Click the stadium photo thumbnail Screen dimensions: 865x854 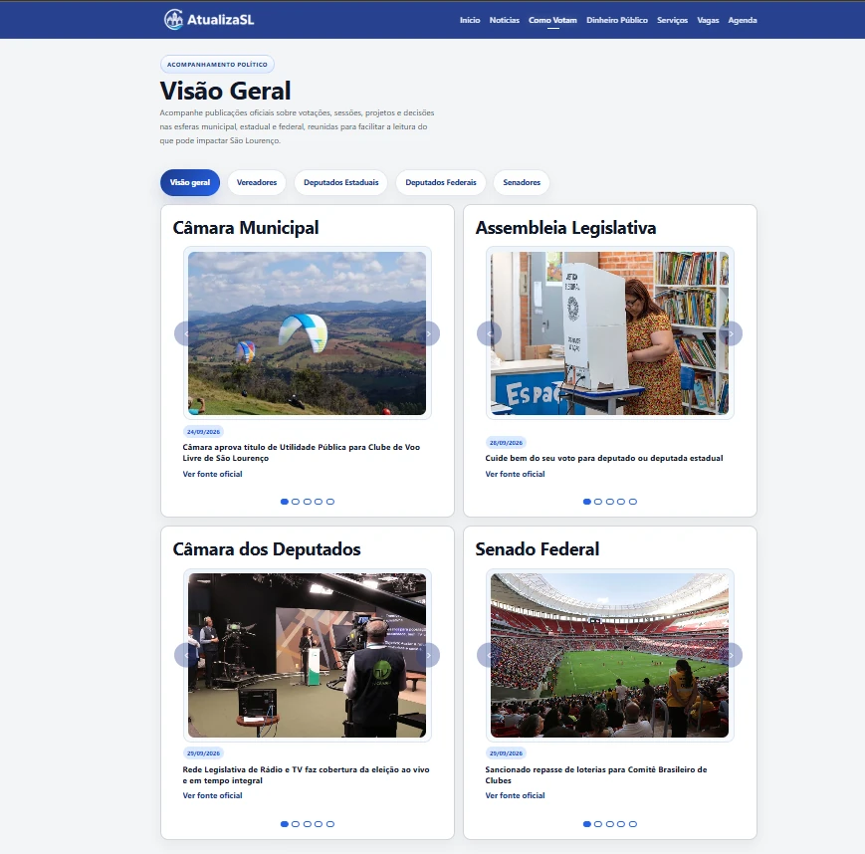pyautogui.click(x=609, y=655)
